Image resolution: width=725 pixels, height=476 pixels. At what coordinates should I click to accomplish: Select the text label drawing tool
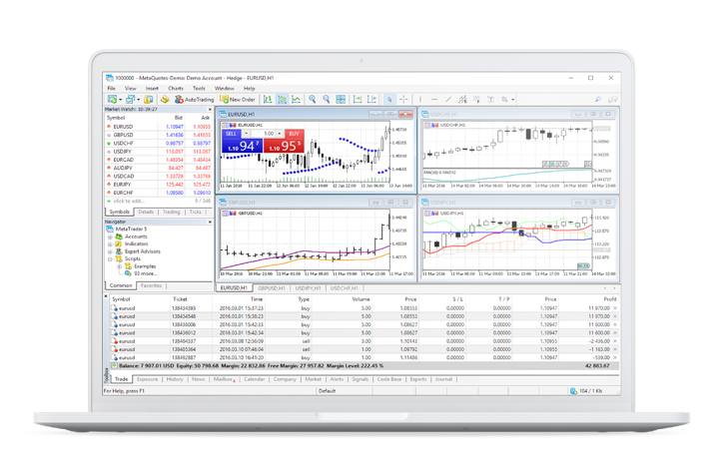491,100
